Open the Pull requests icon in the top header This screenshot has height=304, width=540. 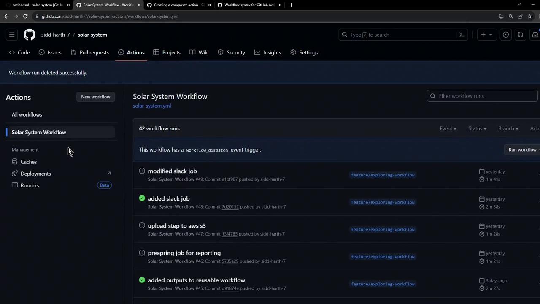click(521, 35)
